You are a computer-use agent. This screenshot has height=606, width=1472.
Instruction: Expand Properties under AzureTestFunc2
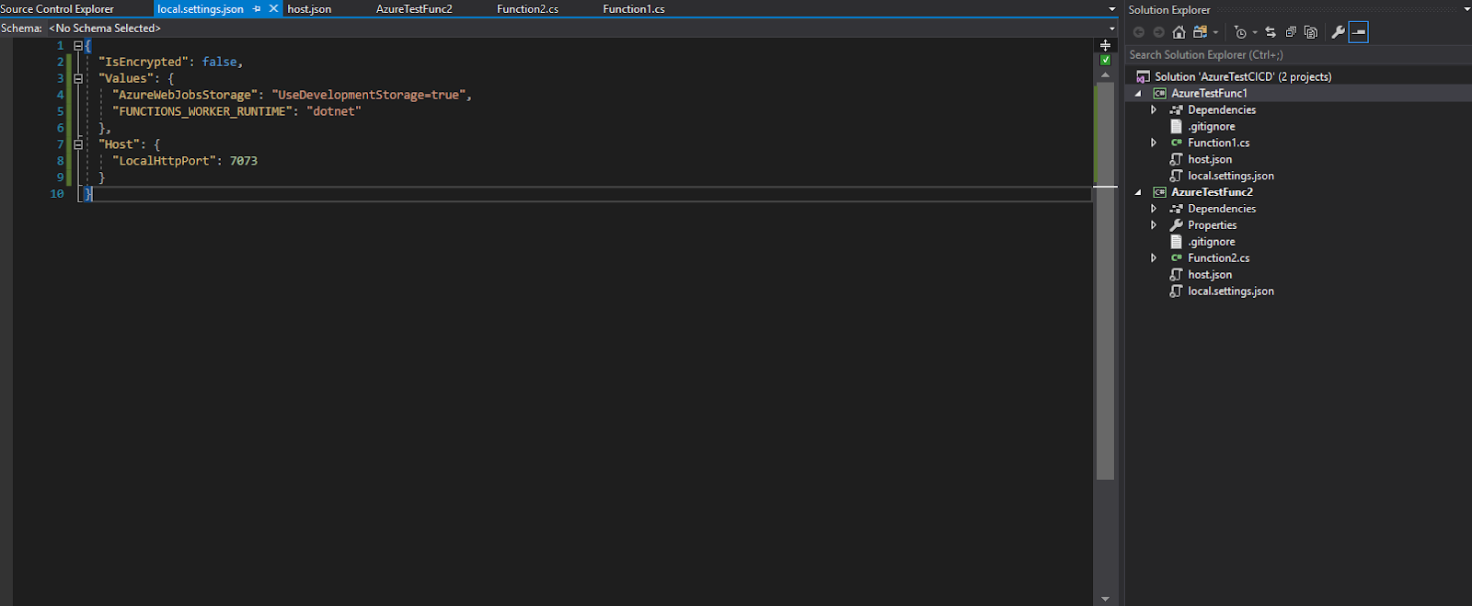click(1154, 225)
